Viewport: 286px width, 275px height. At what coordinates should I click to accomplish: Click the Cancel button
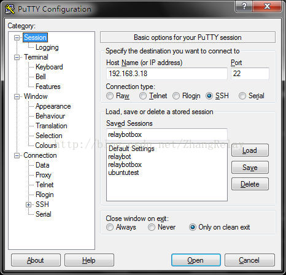click(250, 260)
